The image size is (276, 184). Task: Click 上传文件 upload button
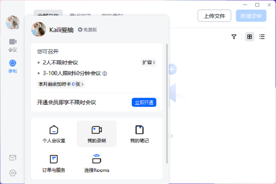[214, 16]
